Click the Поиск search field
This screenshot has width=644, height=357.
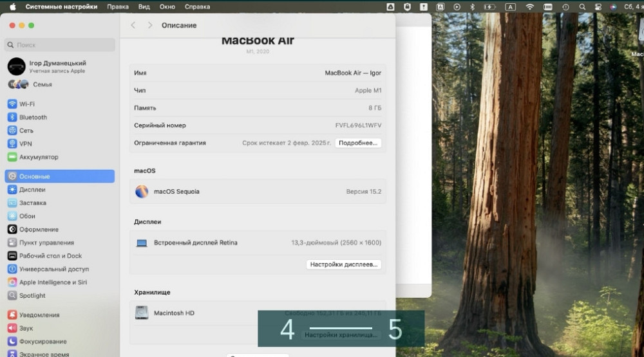60,45
